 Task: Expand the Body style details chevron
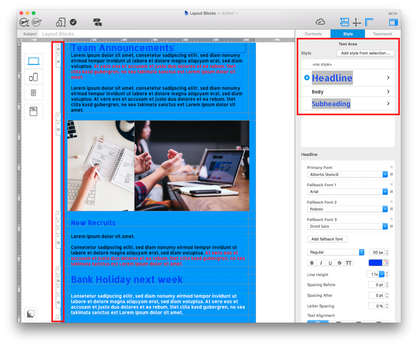coord(388,92)
